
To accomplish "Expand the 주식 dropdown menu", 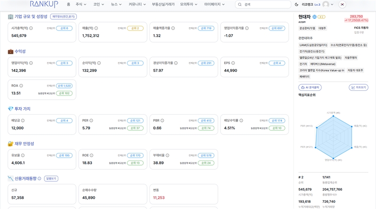I will pyautogui.click(x=80, y=4).
